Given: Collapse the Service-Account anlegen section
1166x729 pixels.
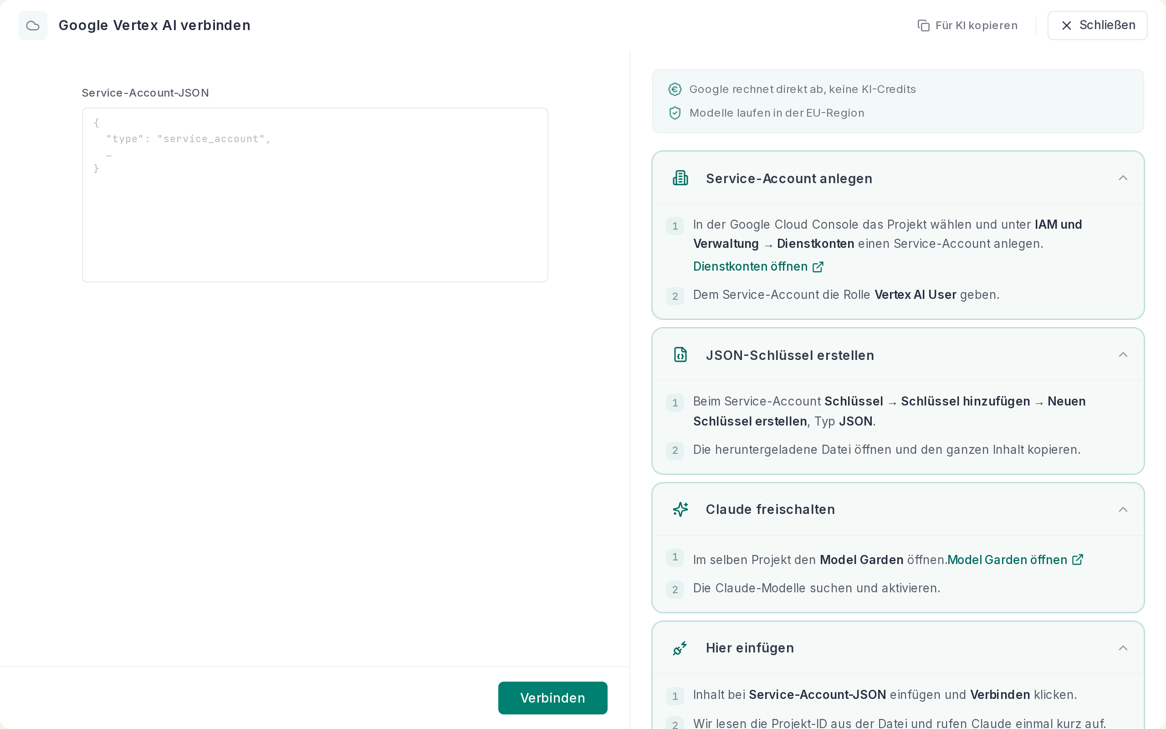Looking at the screenshot, I should 1123,178.
